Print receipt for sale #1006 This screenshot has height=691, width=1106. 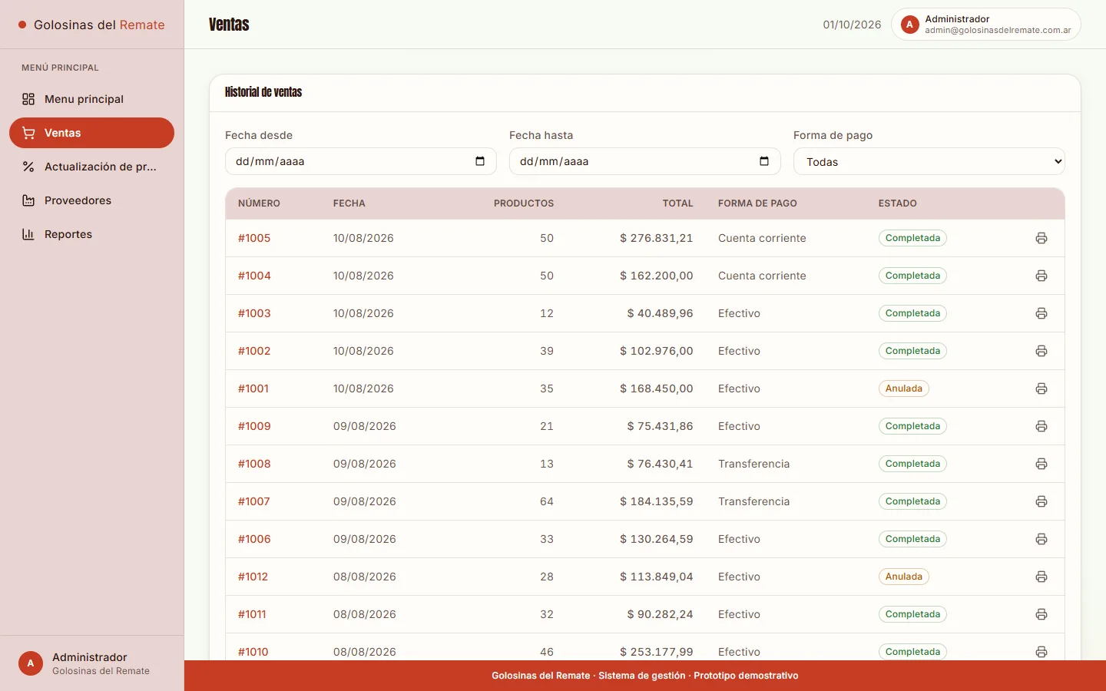click(x=1041, y=539)
